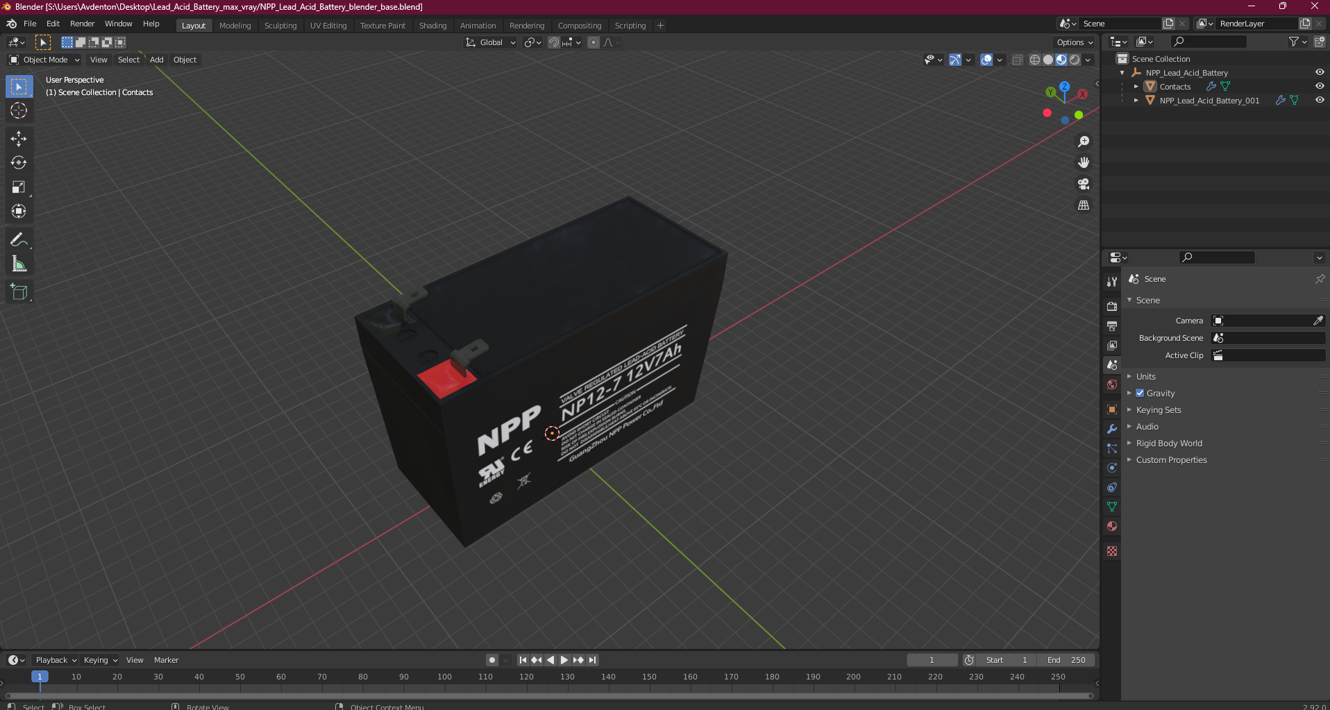Open the Tool settings properties tab
The height and width of the screenshot is (710, 1330).
[x=1112, y=281]
